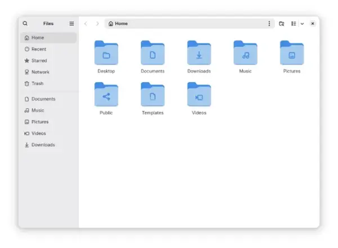Open the search icon in the sidebar header
338x248 pixels.
click(25, 24)
